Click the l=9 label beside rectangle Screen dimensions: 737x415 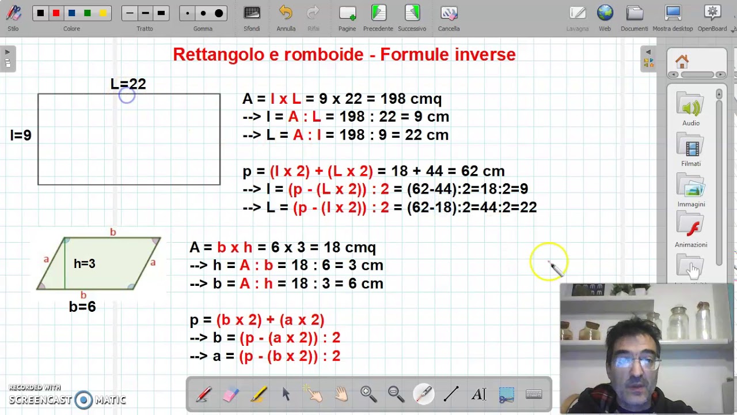pos(21,135)
